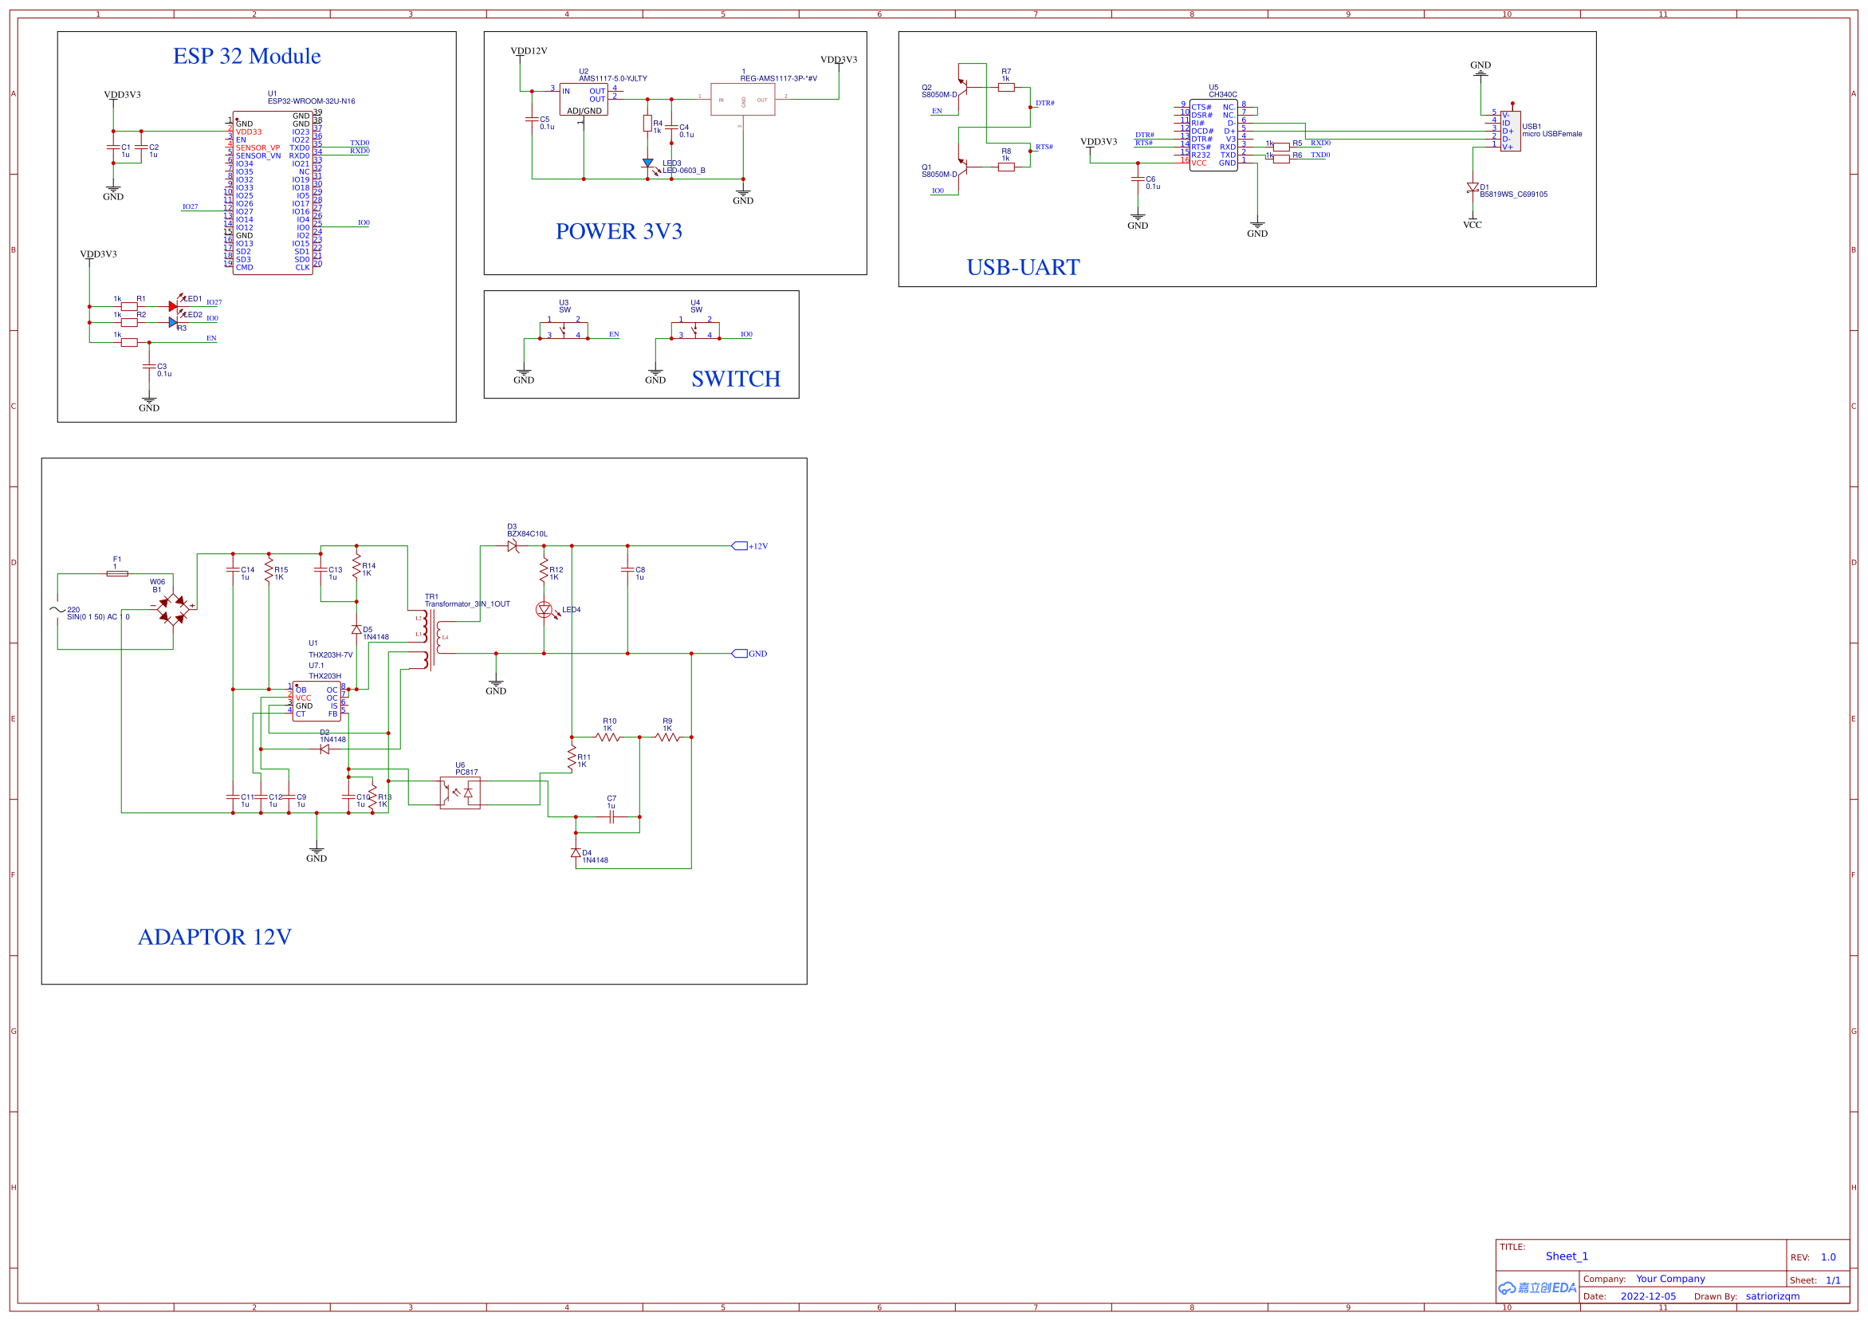
Task: Select the ESP32-WROOM-32U-N16 module symbol U1
Action: [x=273, y=191]
